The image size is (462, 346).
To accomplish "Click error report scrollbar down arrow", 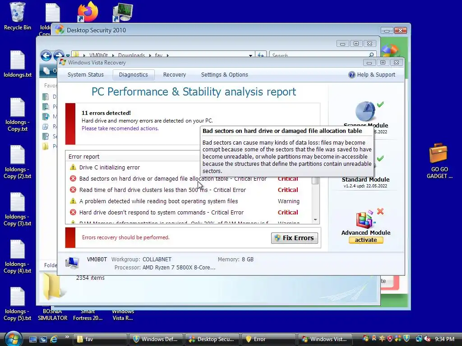I will 315,220.
